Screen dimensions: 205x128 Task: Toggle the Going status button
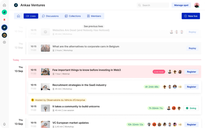click(x=191, y=108)
